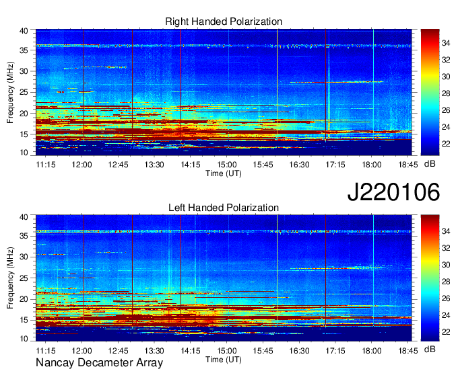The image size is (458, 371).
Task: Click the Left Handed Polarization spectrogram image
Action: pyautogui.click(x=224, y=278)
